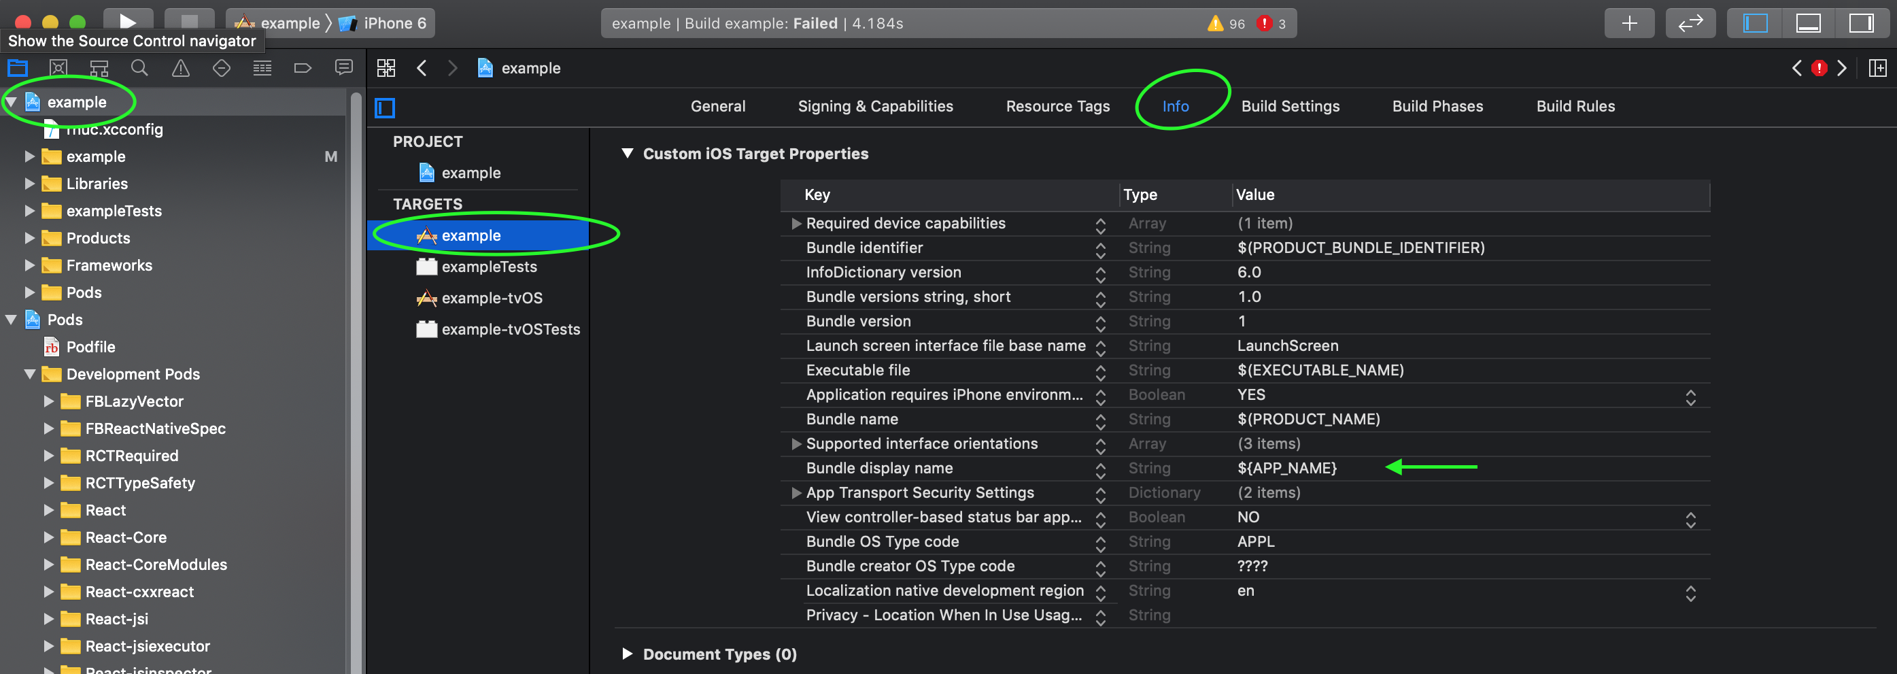Open the Signing & Capabilities tab
The width and height of the screenshot is (1897, 674).
(x=875, y=107)
